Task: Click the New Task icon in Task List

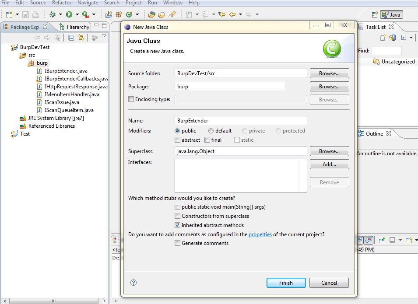Action: [383, 38]
